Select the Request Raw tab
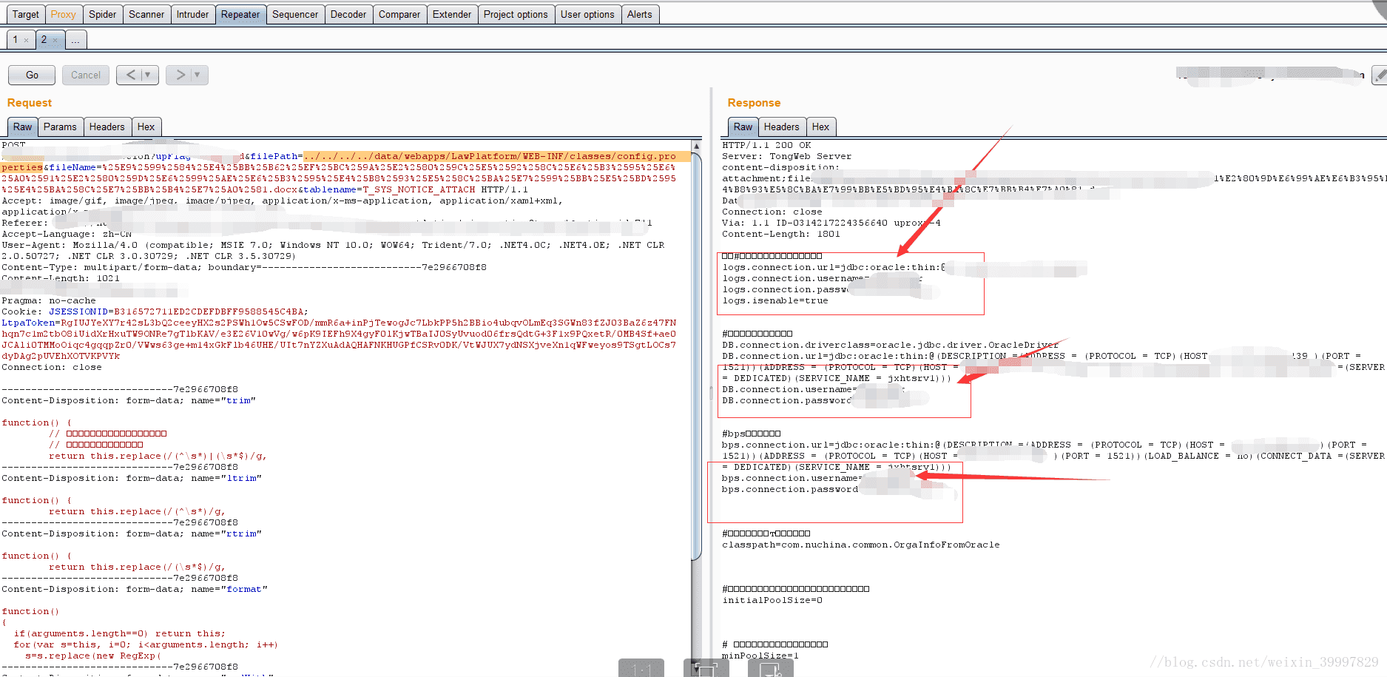The image size is (1387, 677). point(23,127)
